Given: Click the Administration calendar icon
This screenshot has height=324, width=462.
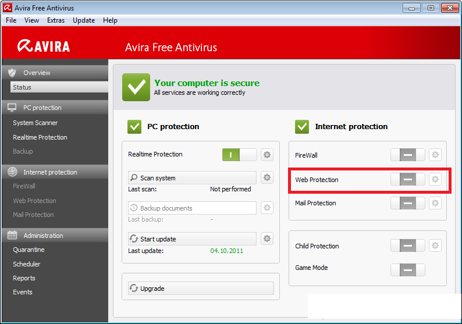Looking at the screenshot, I should click(x=12, y=235).
